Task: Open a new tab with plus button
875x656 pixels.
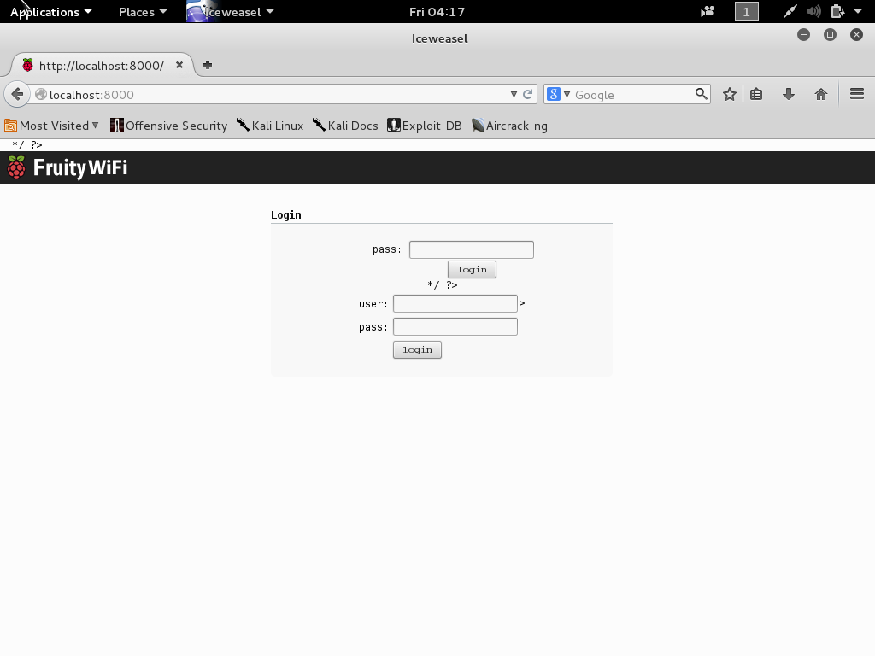Action: (208, 65)
